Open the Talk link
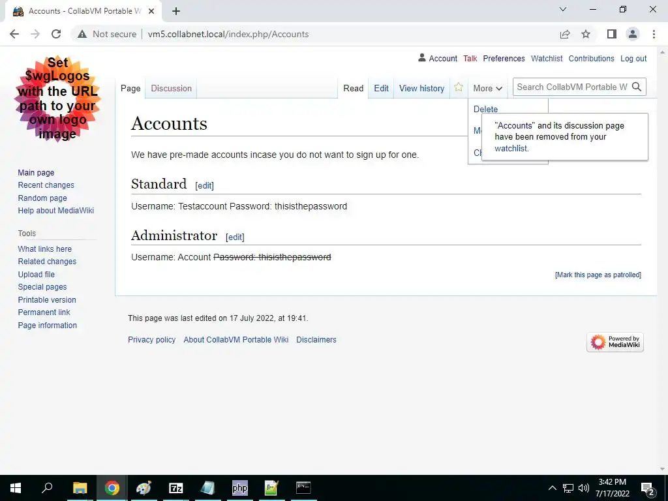 470,58
